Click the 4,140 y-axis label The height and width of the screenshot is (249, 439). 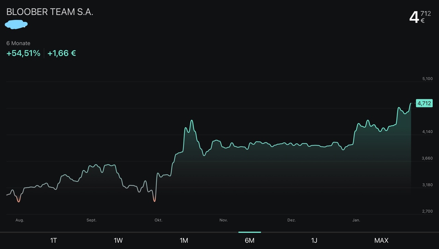coord(427,132)
